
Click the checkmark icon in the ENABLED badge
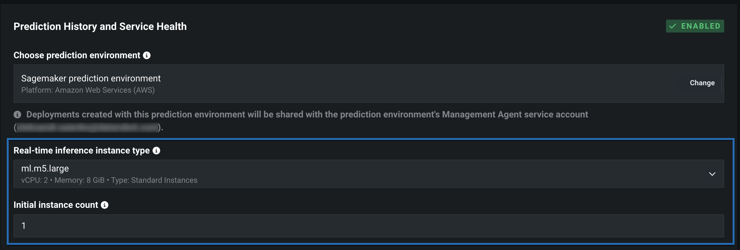(x=672, y=26)
